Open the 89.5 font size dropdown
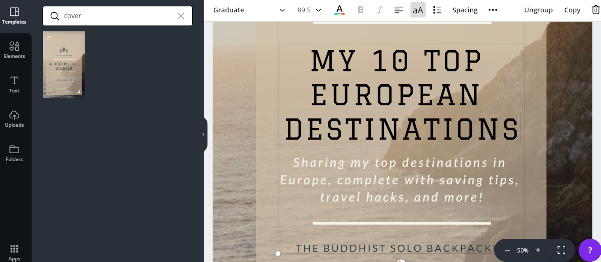 pyautogui.click(x=309, y=10)
